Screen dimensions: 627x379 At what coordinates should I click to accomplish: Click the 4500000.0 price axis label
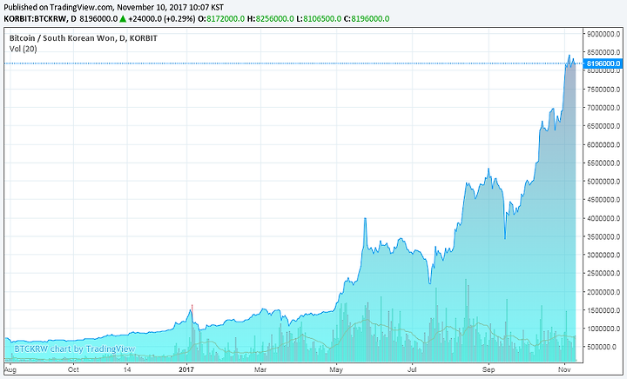tap(603, 200)
